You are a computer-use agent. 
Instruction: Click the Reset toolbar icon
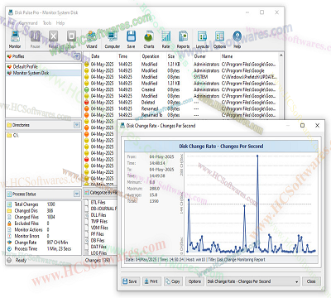[x=53, y=39]
